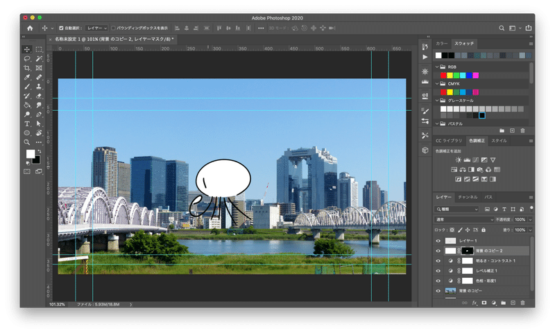Screen dimensions: 555x334
Task: Click the layer mask thumbnail of 背景 のコピー 2
Action: [467, 251]
